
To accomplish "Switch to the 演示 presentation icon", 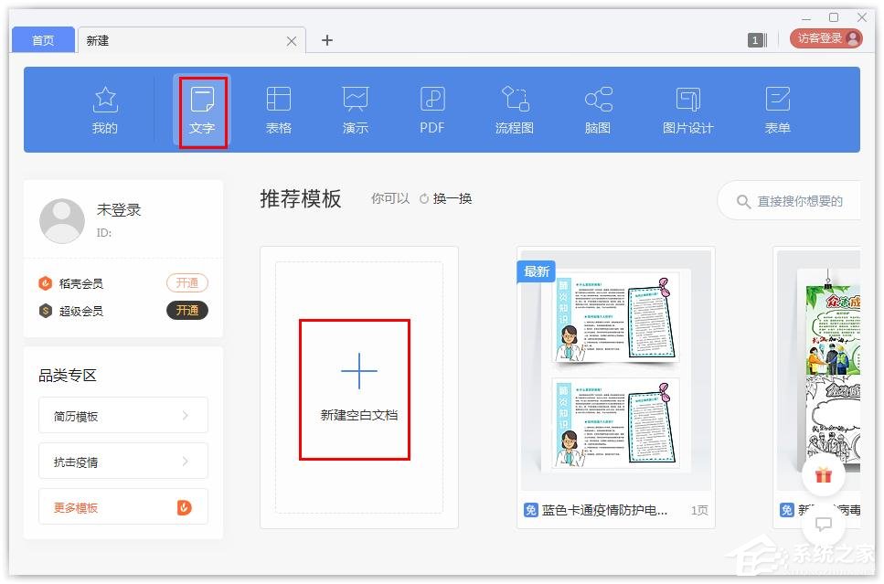I will pyautogui.click(x=355, y=108).
